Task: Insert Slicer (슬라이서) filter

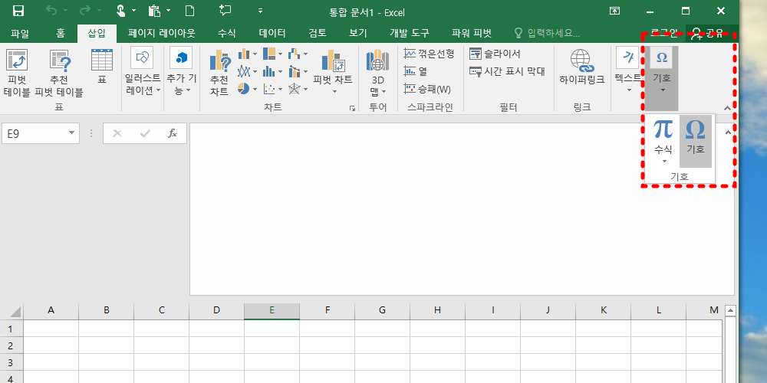Action: [495, 54]
